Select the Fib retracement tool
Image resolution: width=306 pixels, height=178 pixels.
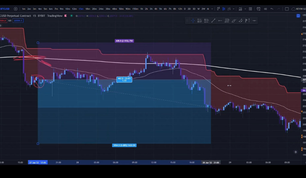(227, 20)
